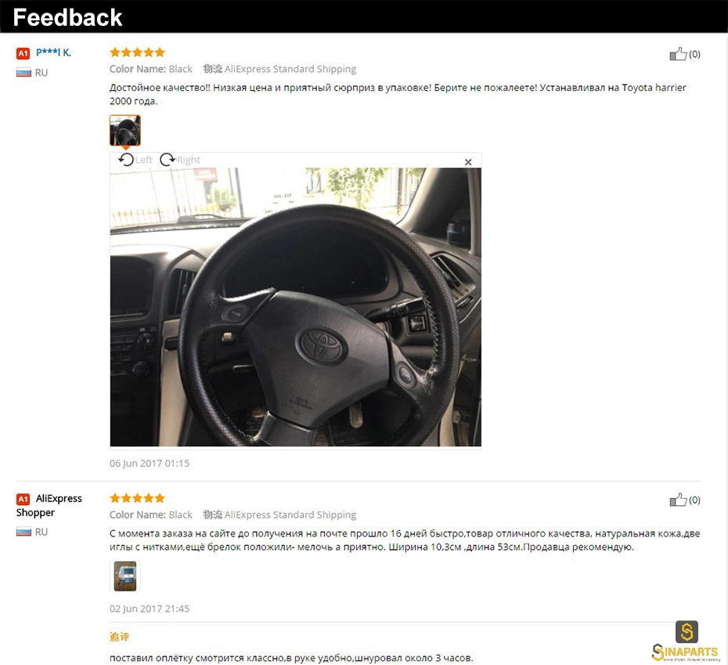Image resolution: width=728 pixels, height=665 pixels.
Task: Click the five-star rating of first review
Action: (x=138, y=52)
